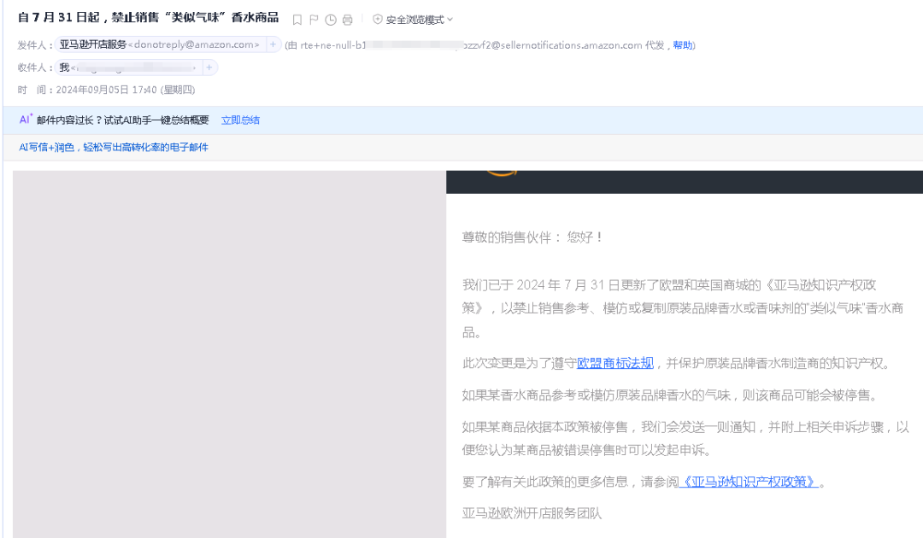Click the shield icon for 安全浏览模式
This screenshot has width=923, height=538.
[x=377, y=20]
